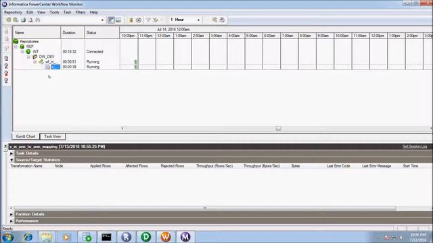Click the round gray icon before filter funnel
The image size is (433, 243).
click(139, 20)
